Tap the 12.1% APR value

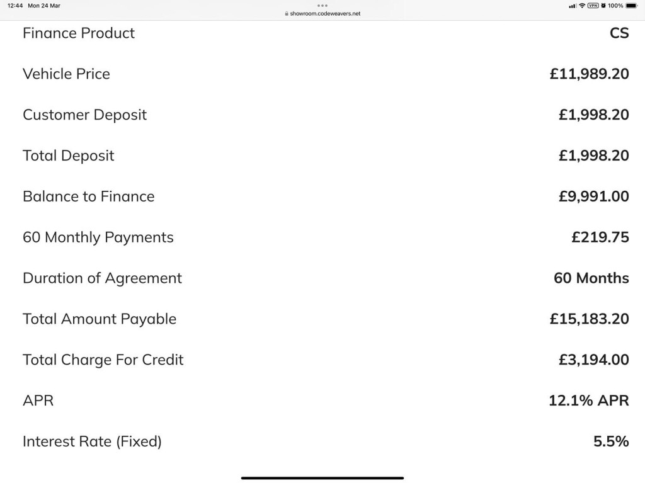pos(588,401)
